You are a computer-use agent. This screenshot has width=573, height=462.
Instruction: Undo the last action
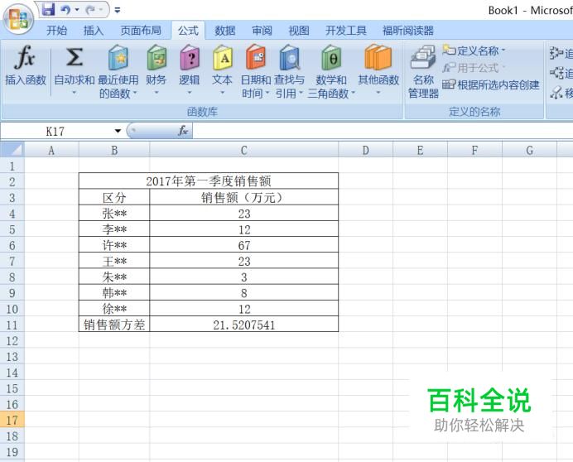(65, 9)
